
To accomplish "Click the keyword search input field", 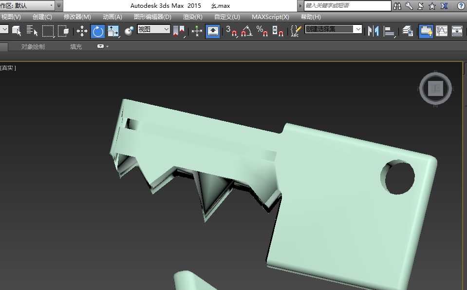I will click(347, 6).
